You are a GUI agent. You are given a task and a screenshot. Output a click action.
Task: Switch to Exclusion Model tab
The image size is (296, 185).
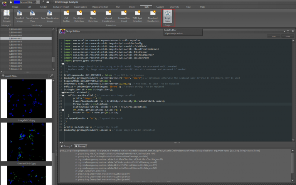click(61, 7)
